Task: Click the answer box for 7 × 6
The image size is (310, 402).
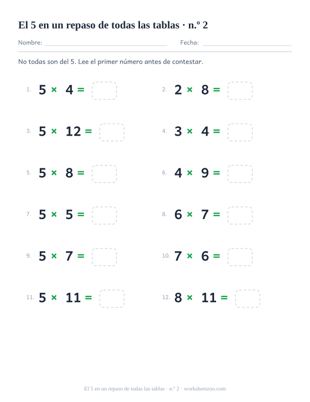Action: pos(240,257)
